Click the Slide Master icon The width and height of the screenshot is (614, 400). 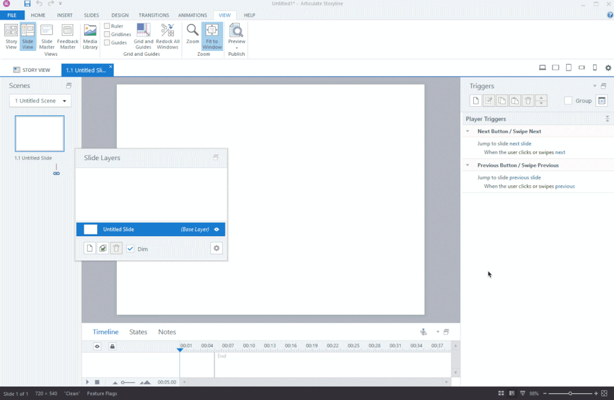pos(47,37)
